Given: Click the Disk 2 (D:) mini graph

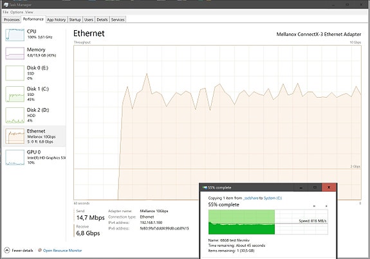Looking at the screenshot, I should coord(15,115).
